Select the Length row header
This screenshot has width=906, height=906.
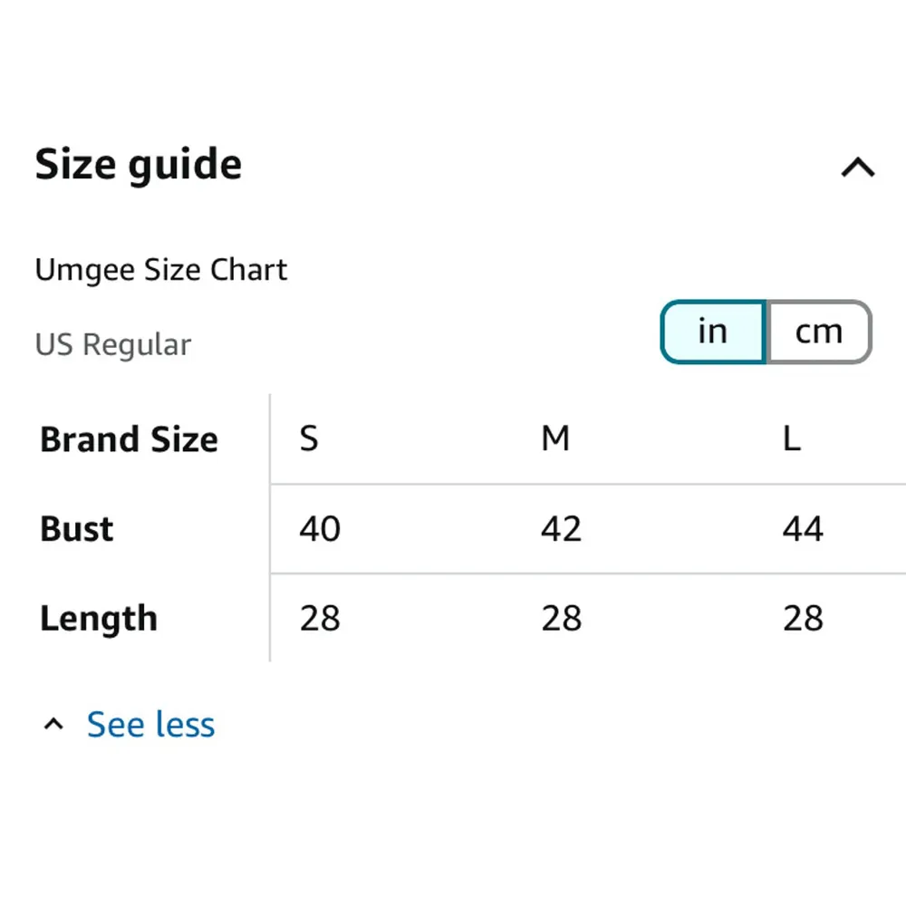click(99, 619)
